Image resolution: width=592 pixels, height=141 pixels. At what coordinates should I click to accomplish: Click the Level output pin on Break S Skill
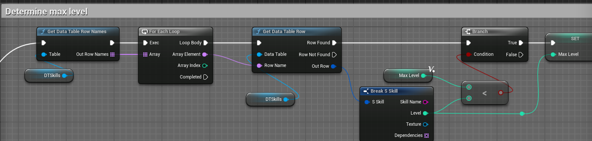426,113
